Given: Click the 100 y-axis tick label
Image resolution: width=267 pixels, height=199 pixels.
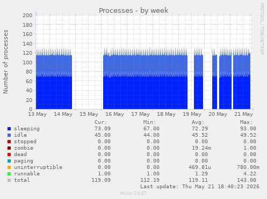Looking at the screenshot, I should (27, 62).
